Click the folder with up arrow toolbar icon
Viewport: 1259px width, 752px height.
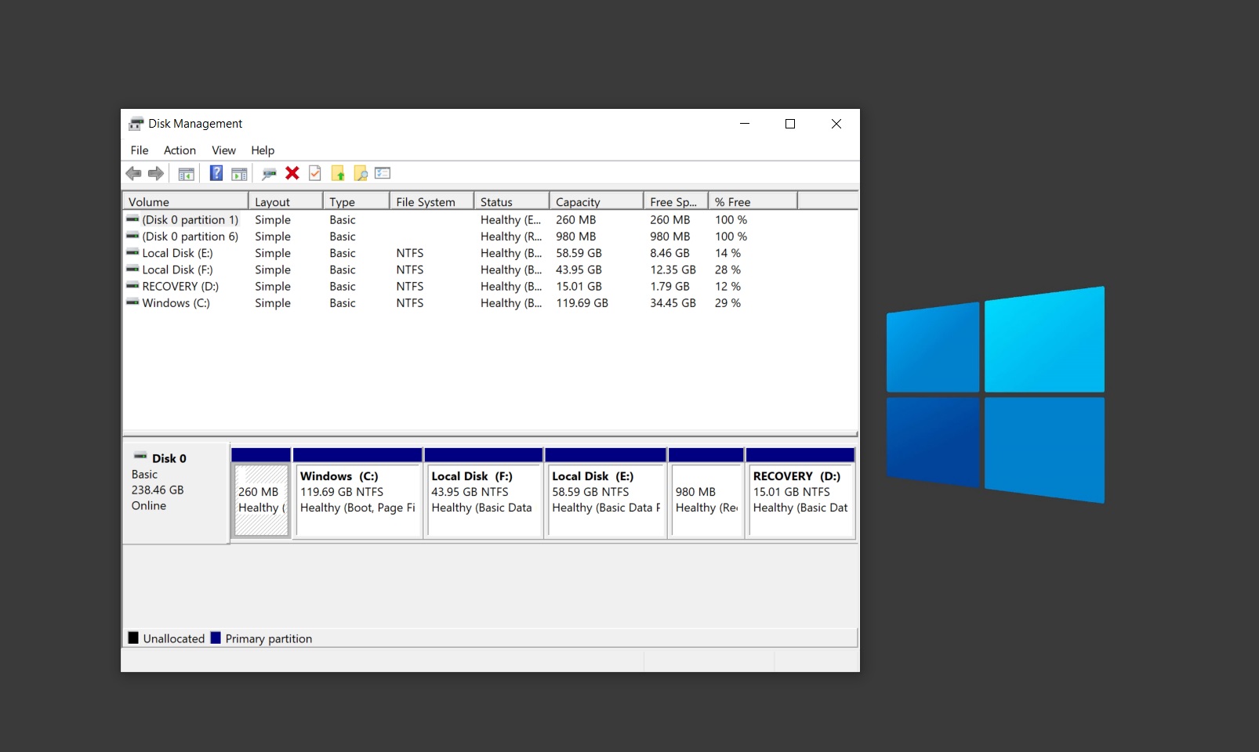[x=338, y=173]
